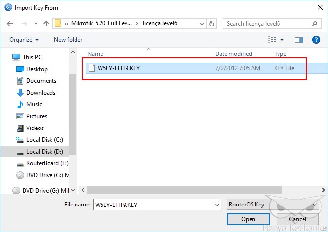
Task: Select RouterBoard (E:) drive
Action: coord(47,163)
